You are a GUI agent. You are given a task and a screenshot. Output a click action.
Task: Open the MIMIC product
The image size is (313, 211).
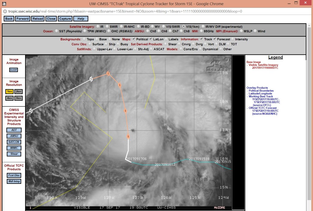click(14, 148)
